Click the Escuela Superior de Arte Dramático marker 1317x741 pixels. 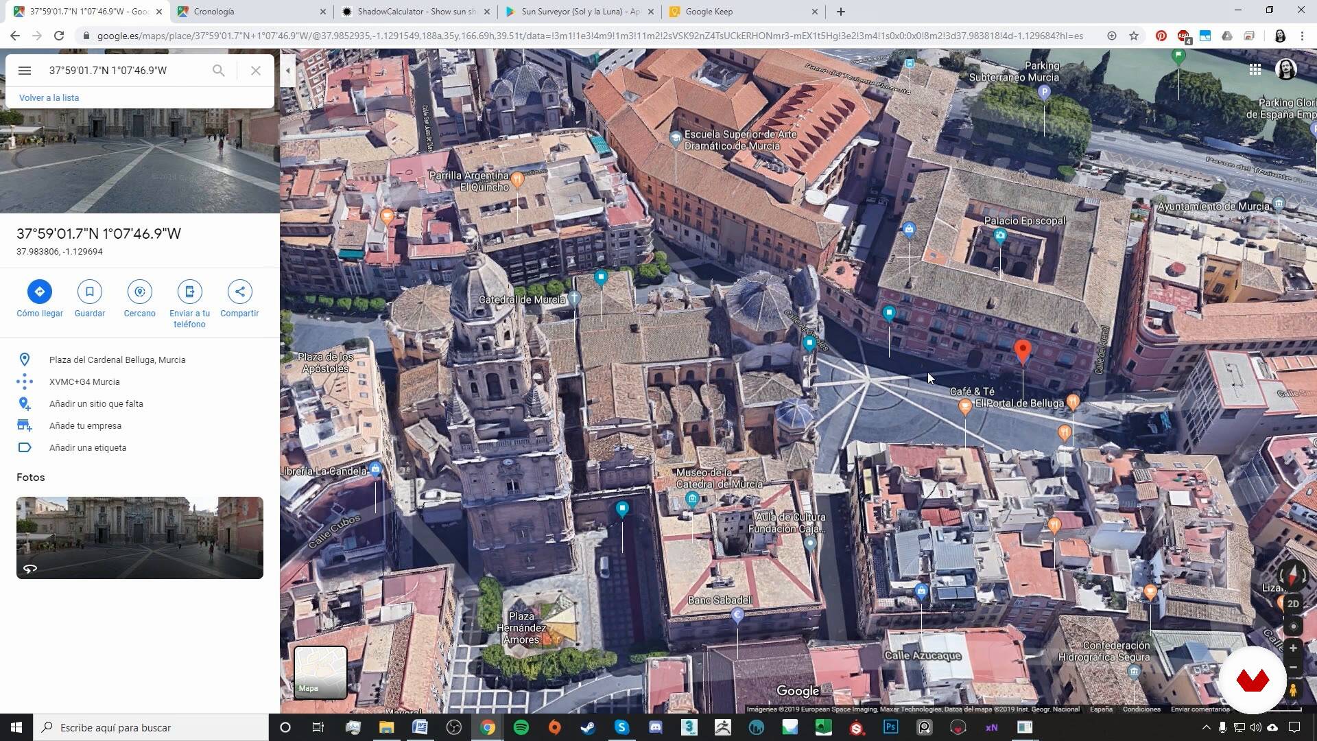676,138
